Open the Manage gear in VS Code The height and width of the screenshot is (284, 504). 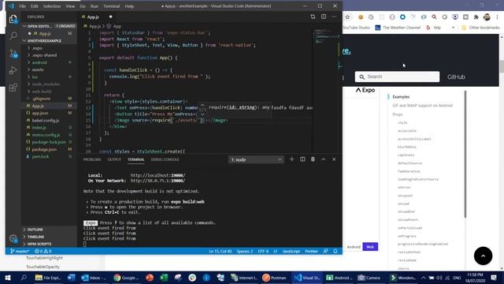[13, 238]
